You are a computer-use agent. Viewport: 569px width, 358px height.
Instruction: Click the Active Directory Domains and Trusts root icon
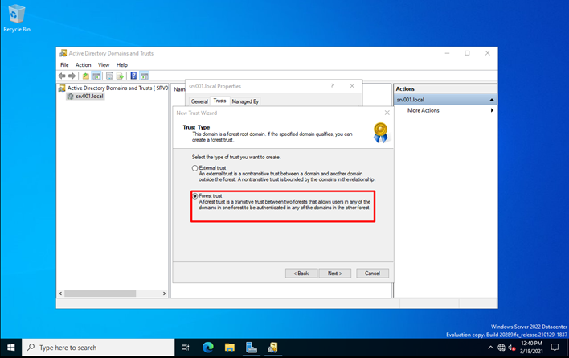click(62, 88)
